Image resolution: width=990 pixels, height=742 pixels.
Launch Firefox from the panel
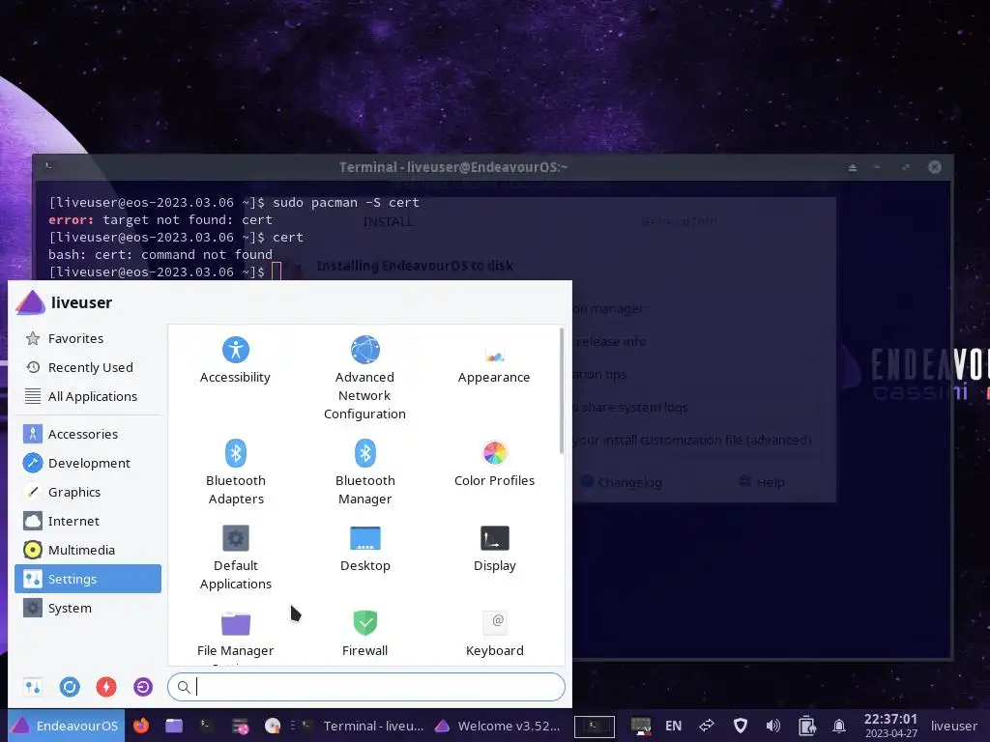(141, 726)
